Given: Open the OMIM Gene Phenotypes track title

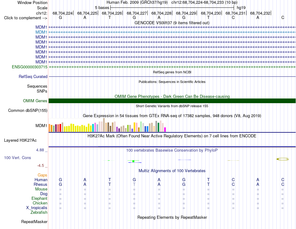Looking at the screenshot, I should pos(172,96).
